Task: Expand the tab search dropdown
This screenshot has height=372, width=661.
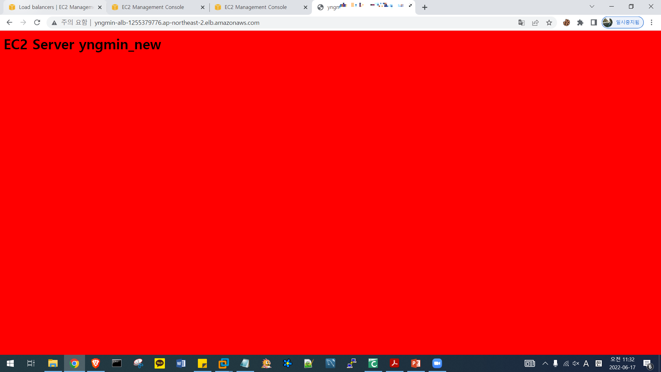Action: [592, 7]
